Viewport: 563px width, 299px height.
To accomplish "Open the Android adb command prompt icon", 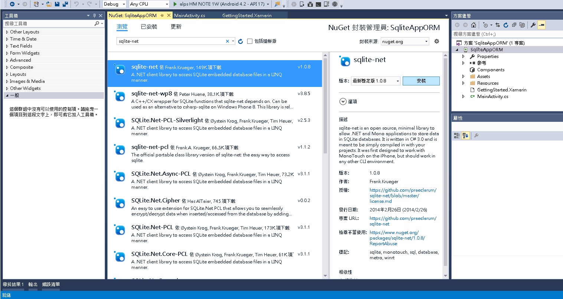I will (318, 4).
